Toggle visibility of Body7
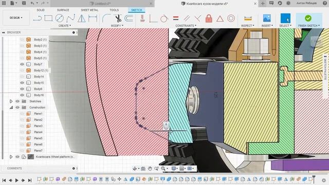 click(x=22, y=64)
